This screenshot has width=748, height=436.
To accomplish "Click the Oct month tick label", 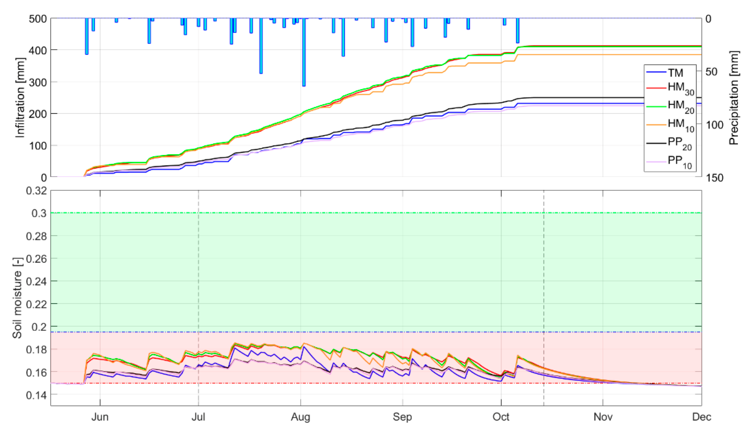I will [501, 417].
